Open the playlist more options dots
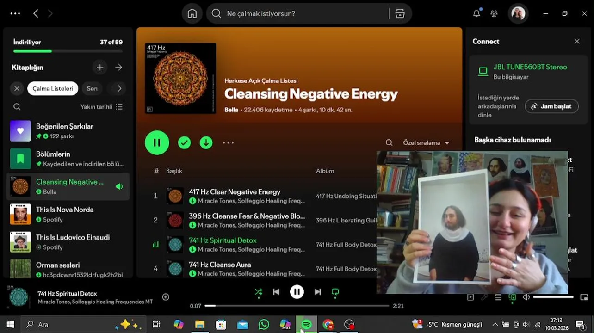Screen dimensions: 594x333 pos(229,142)
